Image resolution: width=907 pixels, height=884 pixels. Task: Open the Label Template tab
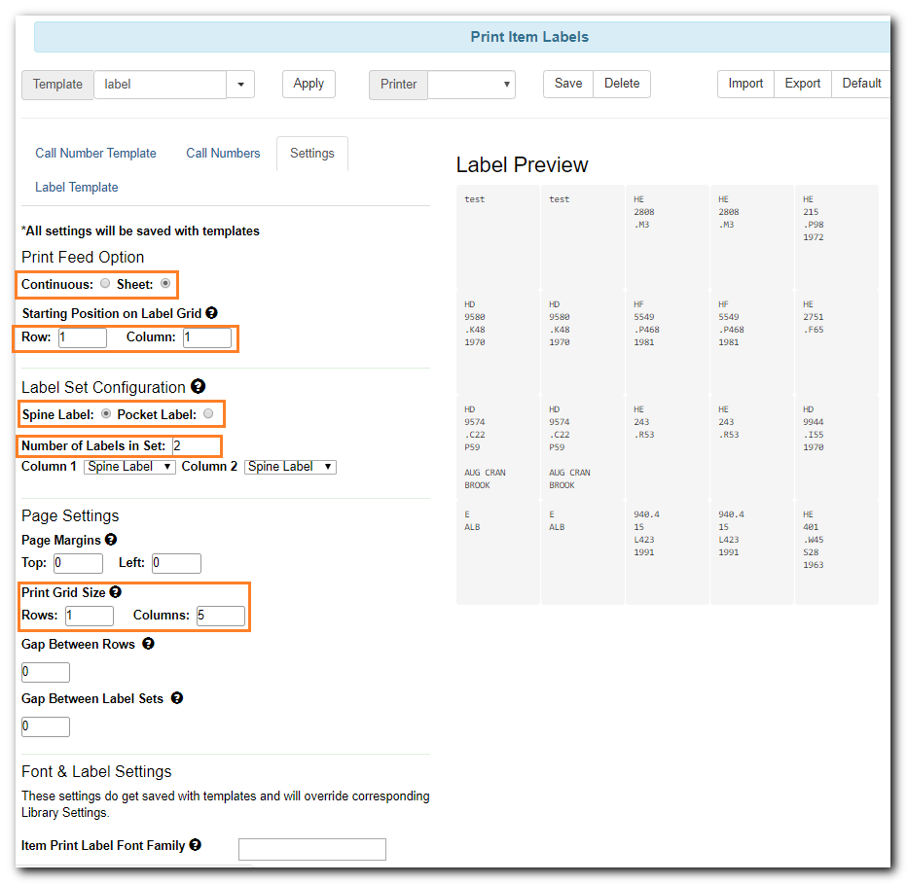tap(77, 187)
